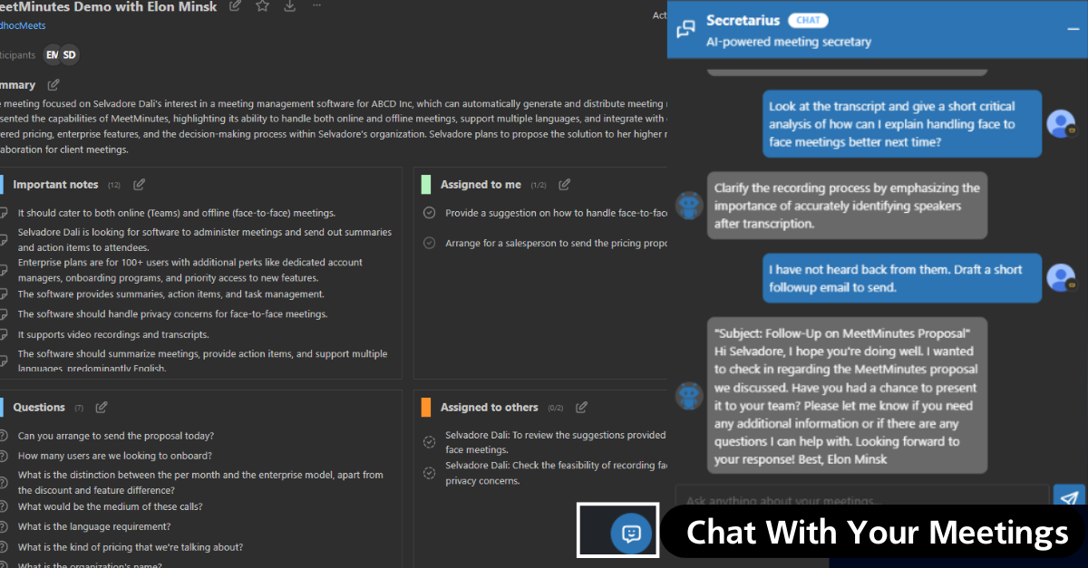Edit the Summary section

(x=53, y=84)
